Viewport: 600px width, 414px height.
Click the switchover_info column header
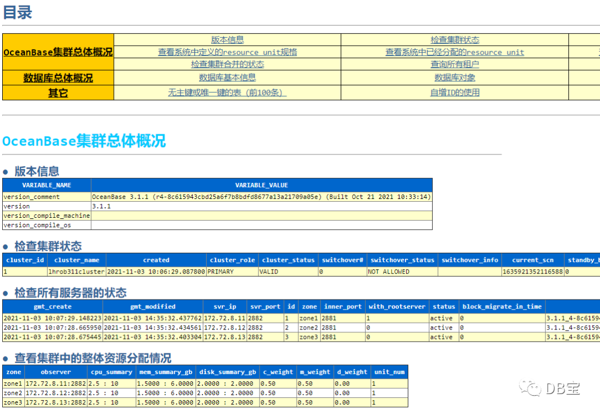[x=470, y=260]
